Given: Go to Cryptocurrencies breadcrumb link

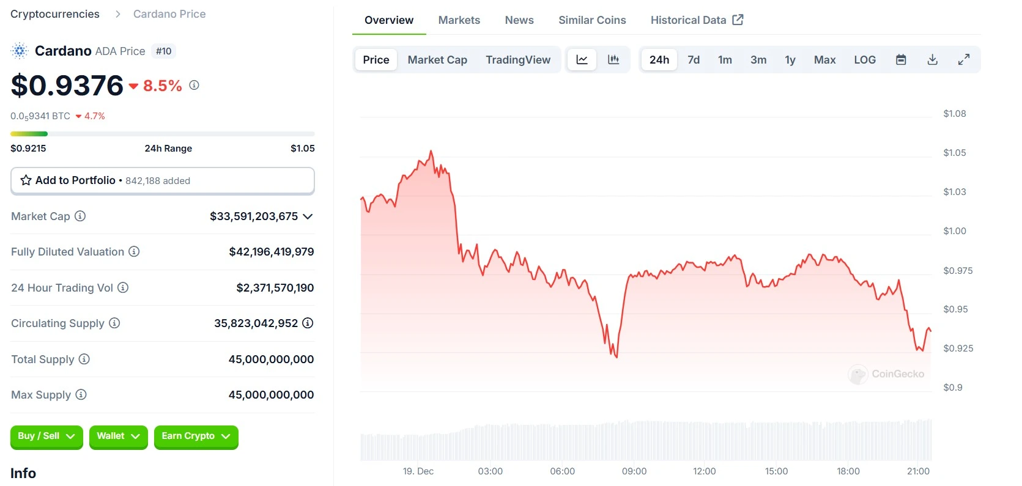Looking at the screenshot, I should (55, 14).
